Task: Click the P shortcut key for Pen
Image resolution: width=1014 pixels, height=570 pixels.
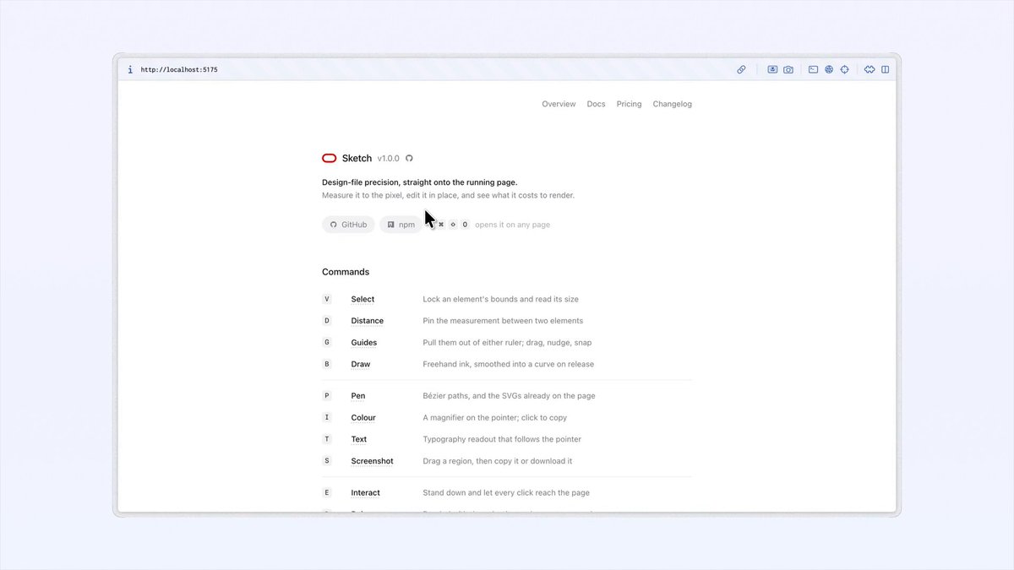Action: click(x=327, y=396)
